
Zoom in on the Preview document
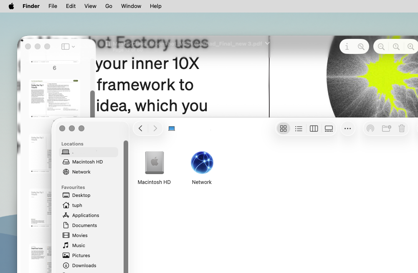click(411, 47)
